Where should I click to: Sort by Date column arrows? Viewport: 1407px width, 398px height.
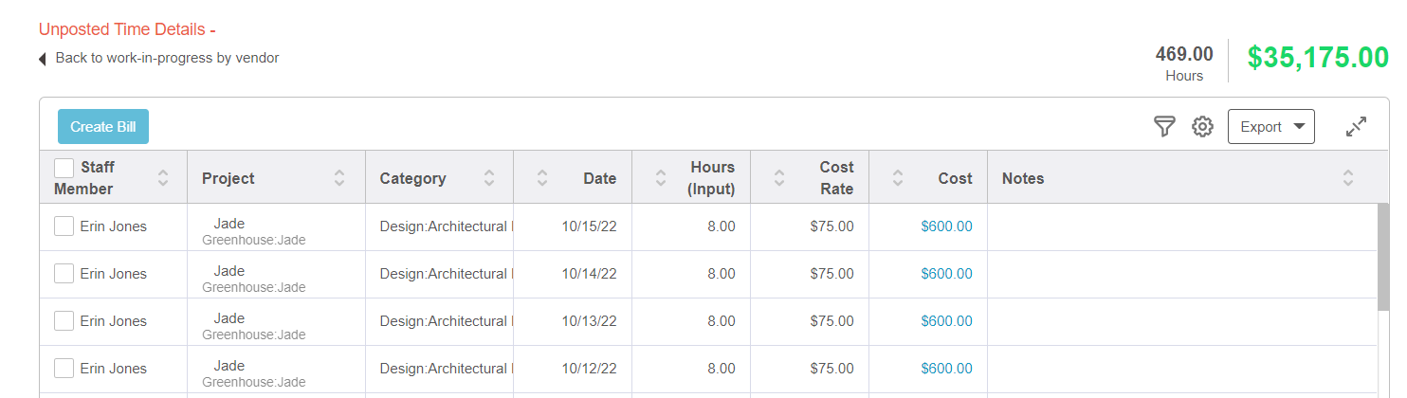tap(542, 178)
